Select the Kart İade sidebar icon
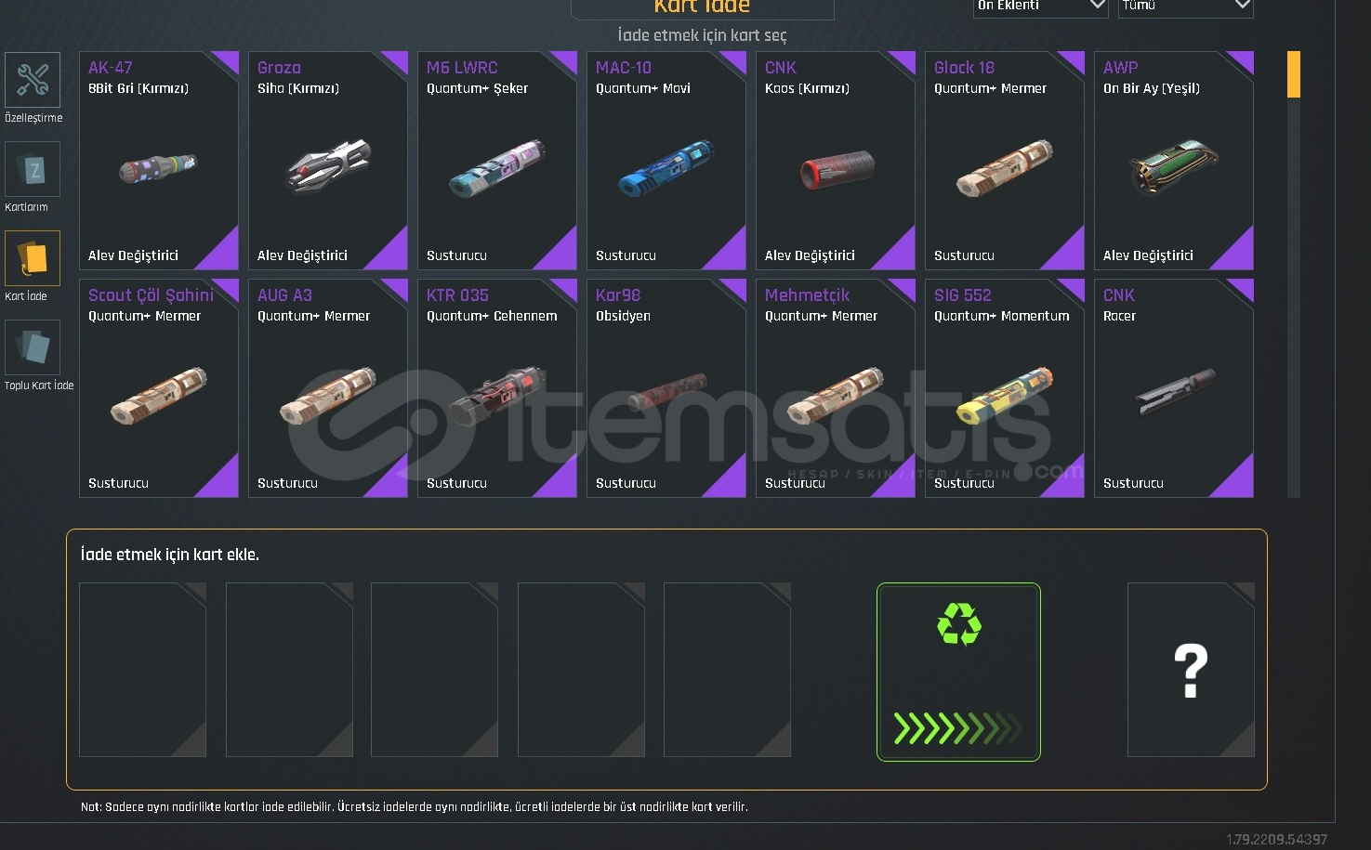Viewport: 1371px width, 850px height. pyautogui.click(x=33, y=258)
